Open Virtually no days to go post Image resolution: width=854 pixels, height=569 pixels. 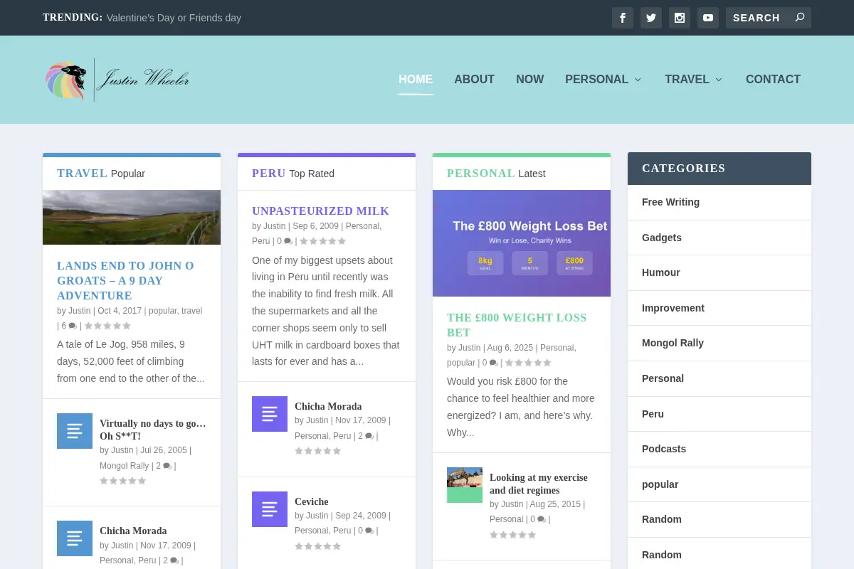[153, 430]
